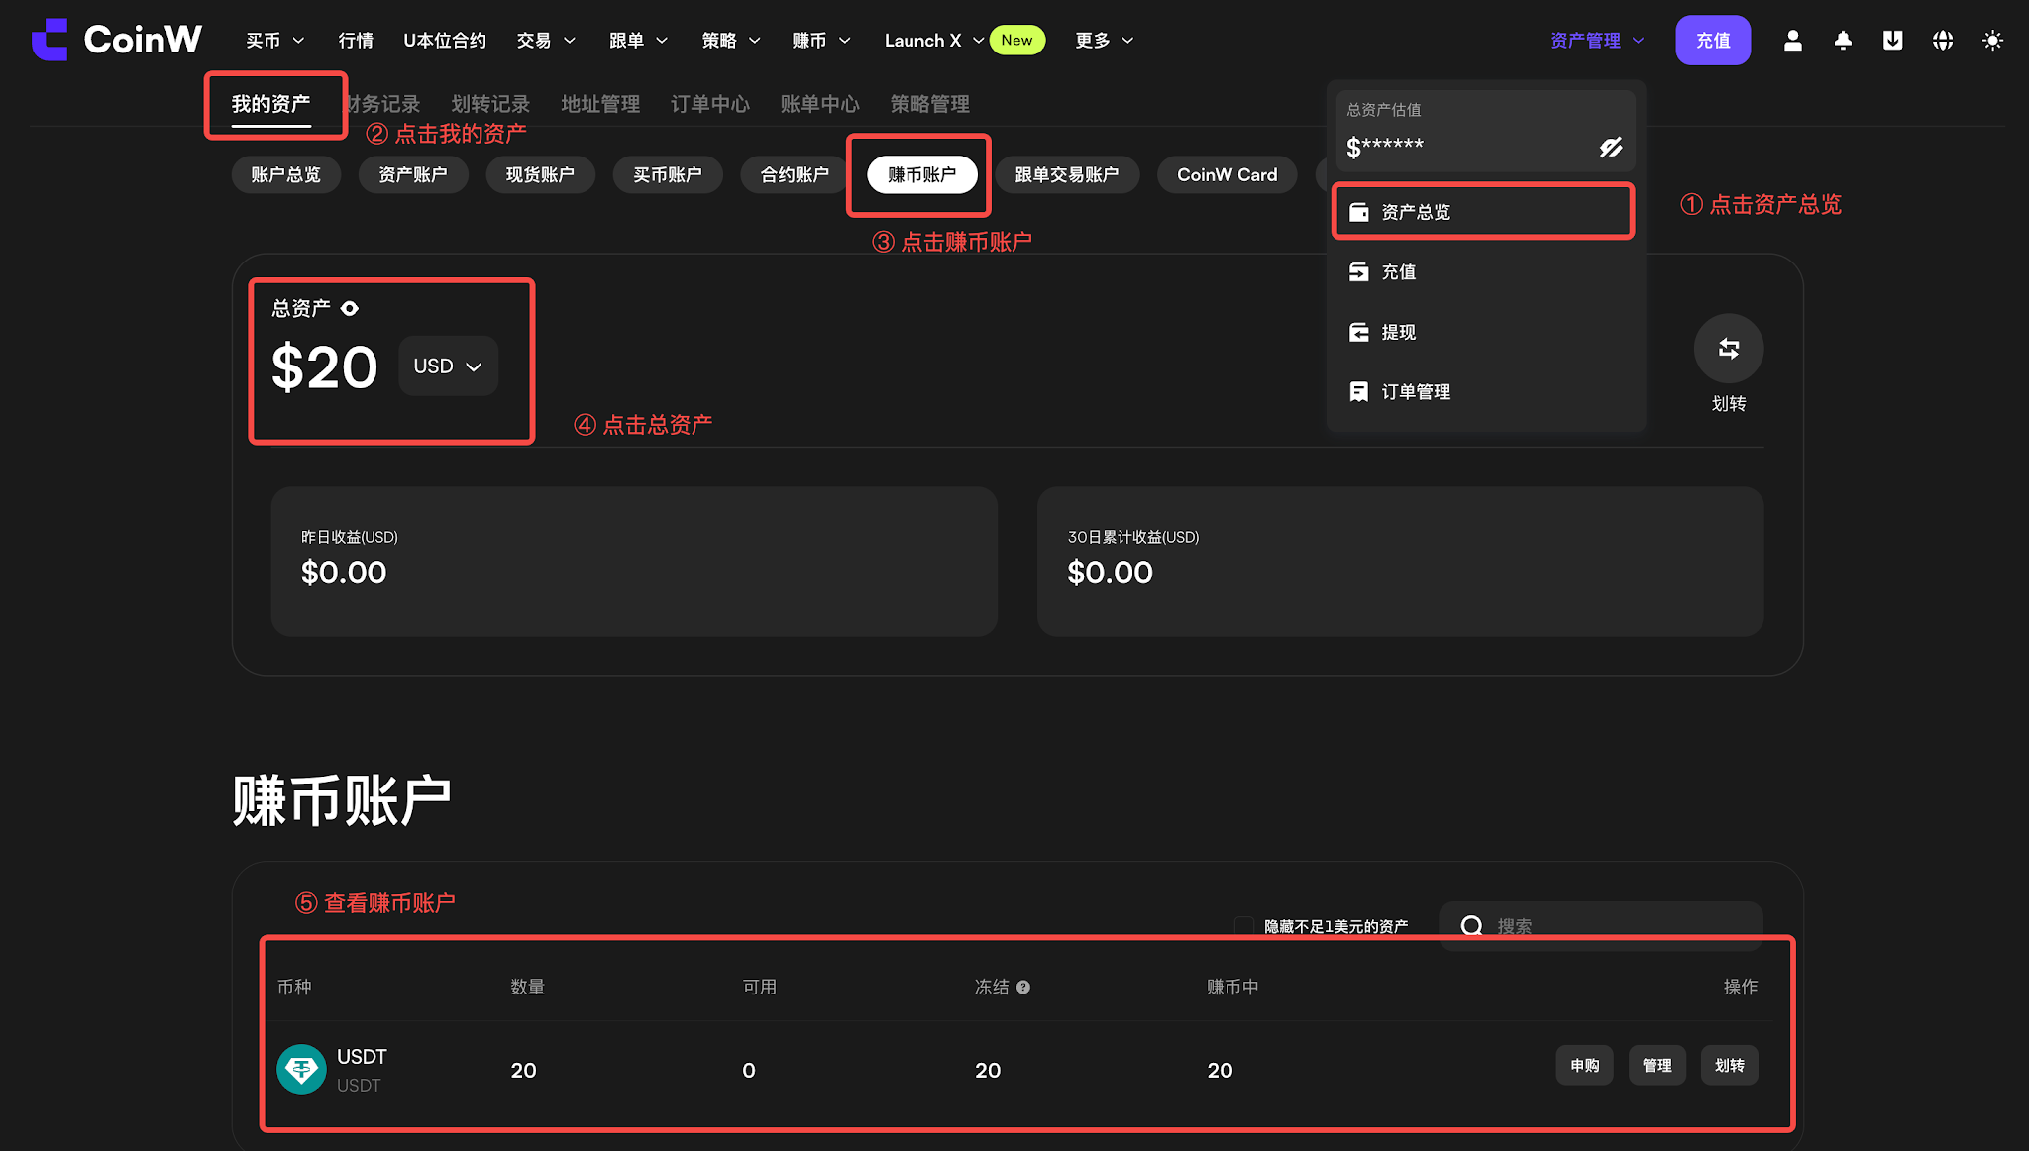Open the U本位合约 menu item
The height and width of the screenshot is (1151, 2029).
[445, 41]
